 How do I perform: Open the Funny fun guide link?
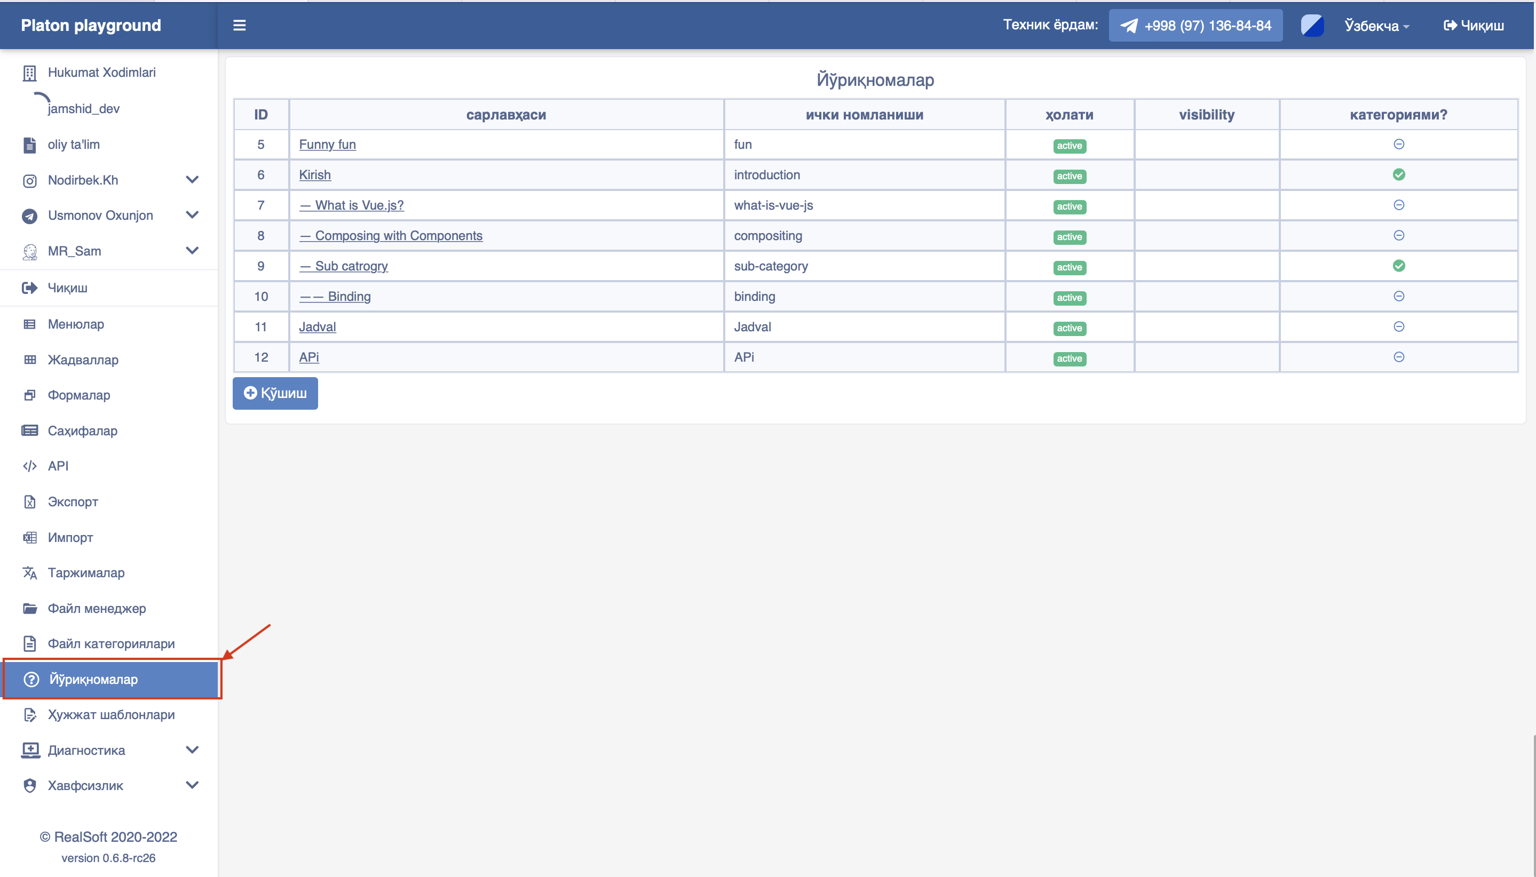(x=327, y=145)
